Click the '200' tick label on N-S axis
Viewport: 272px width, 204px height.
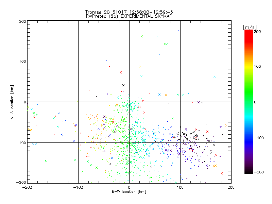click(22, 21)
